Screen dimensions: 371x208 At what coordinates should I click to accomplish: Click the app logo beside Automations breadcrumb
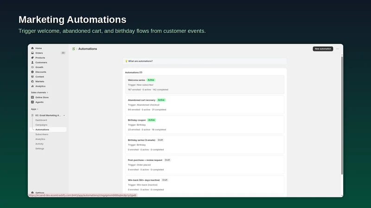pos(74,49)
